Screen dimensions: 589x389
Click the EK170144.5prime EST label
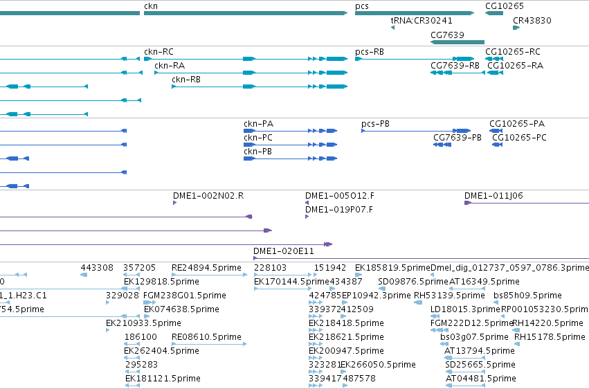click(291, 282)
